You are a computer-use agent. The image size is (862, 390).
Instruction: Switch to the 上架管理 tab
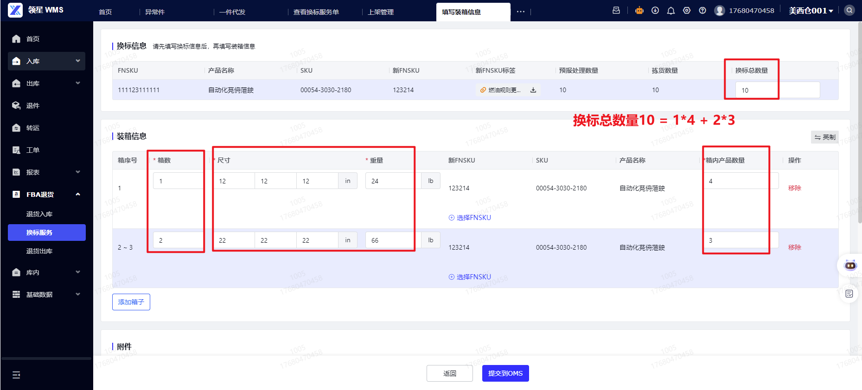(381, 12)
